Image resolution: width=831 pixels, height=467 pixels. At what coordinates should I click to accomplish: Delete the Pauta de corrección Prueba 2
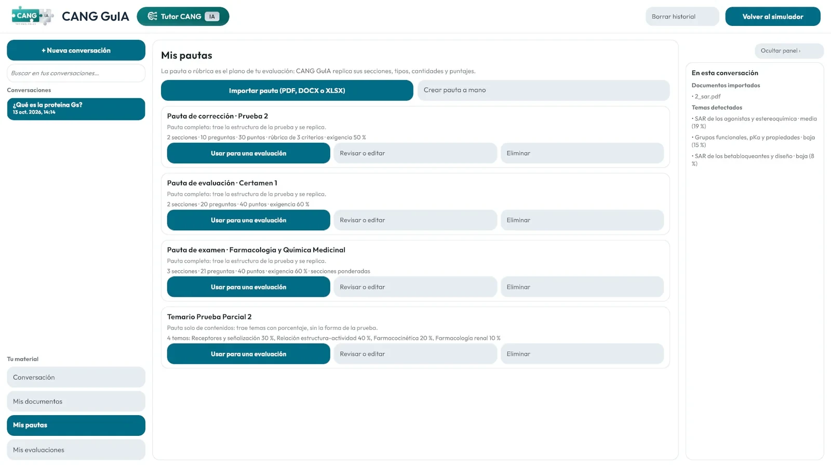(x=582, y=153)
